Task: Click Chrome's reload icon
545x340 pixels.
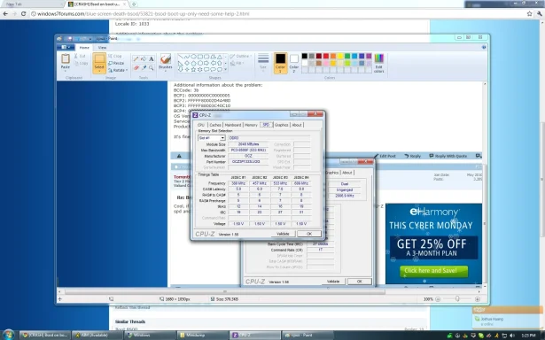Action: click(x=23, y=14)
